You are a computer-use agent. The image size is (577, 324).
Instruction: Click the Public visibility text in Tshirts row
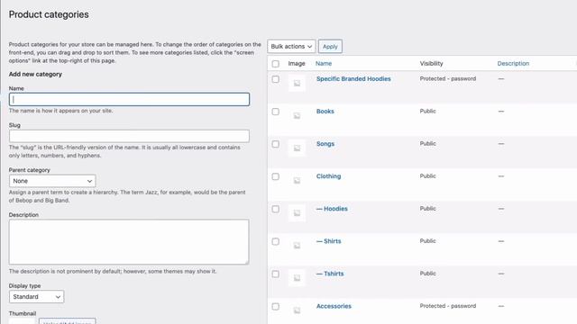pos(427,274)
